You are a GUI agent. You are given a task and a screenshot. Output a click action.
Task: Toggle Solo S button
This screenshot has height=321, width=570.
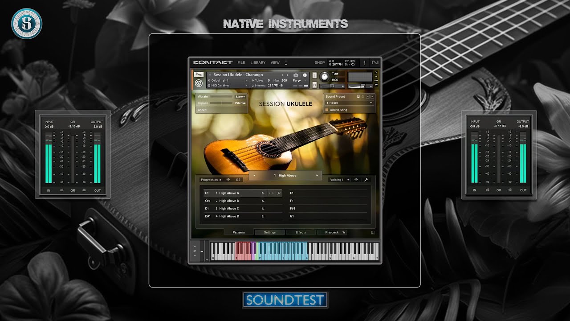(314, 75)
